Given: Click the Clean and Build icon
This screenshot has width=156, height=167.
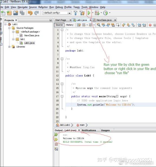Looking at the screenshot, I should (82, 13).
